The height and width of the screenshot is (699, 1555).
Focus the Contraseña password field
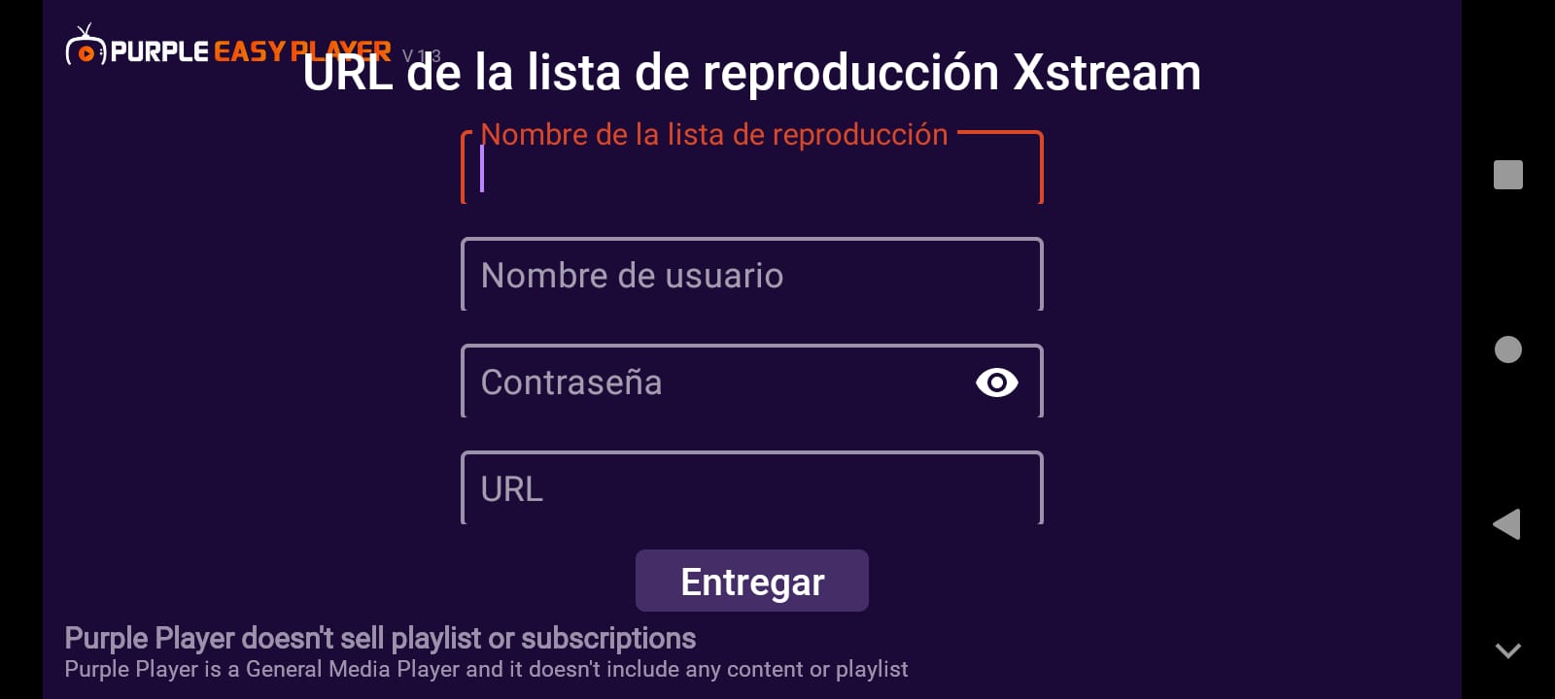coord(752,382)
